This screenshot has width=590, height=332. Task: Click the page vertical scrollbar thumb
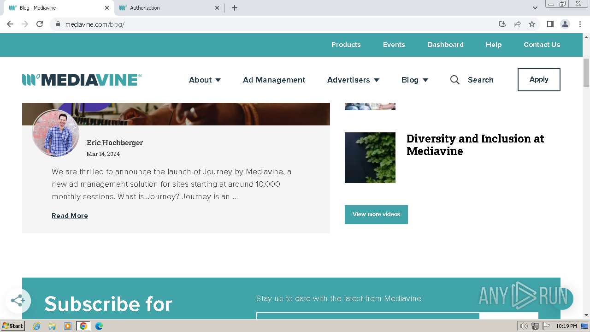pyautogui.click(x=586, y=73)
